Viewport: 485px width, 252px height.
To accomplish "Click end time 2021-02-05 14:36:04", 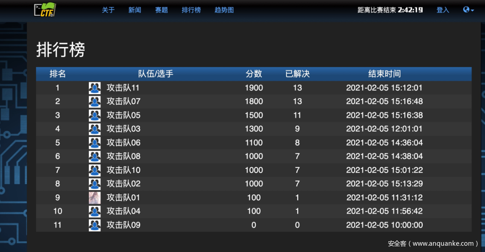I will (384, 143).
